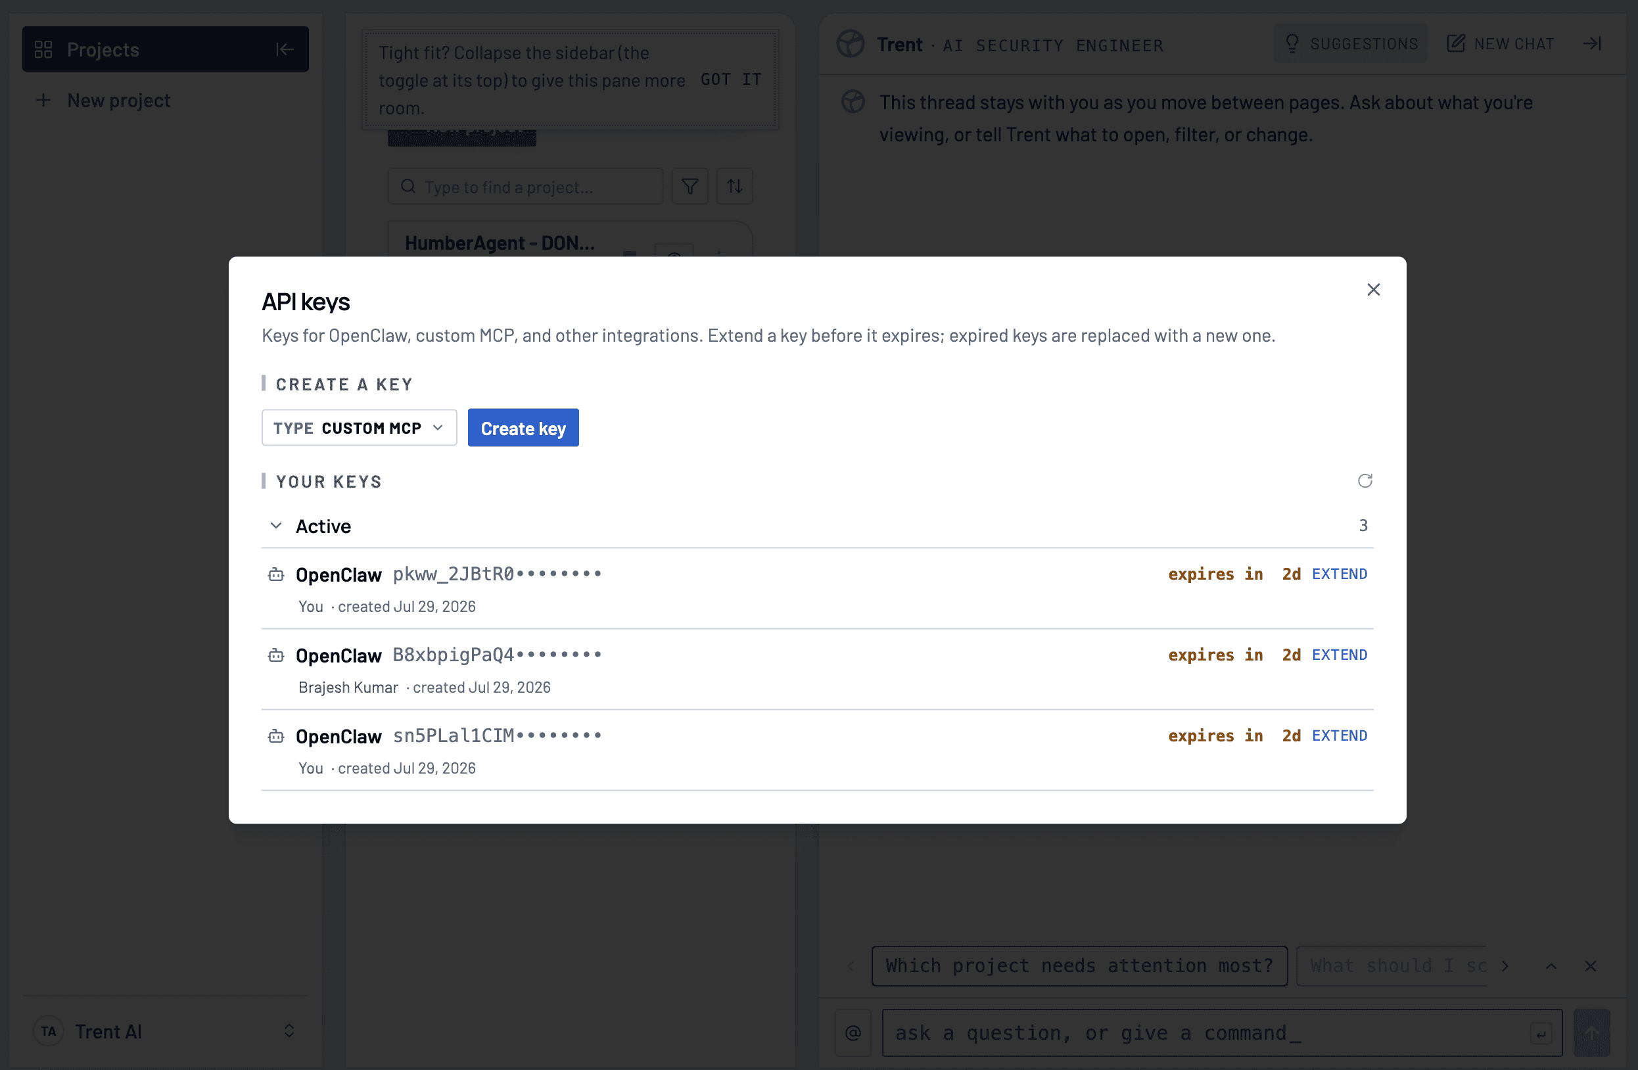This screenshot has width=1638, height=1070.
Task: Dismiss the tip with GOT IT
Action: [731, 80]
